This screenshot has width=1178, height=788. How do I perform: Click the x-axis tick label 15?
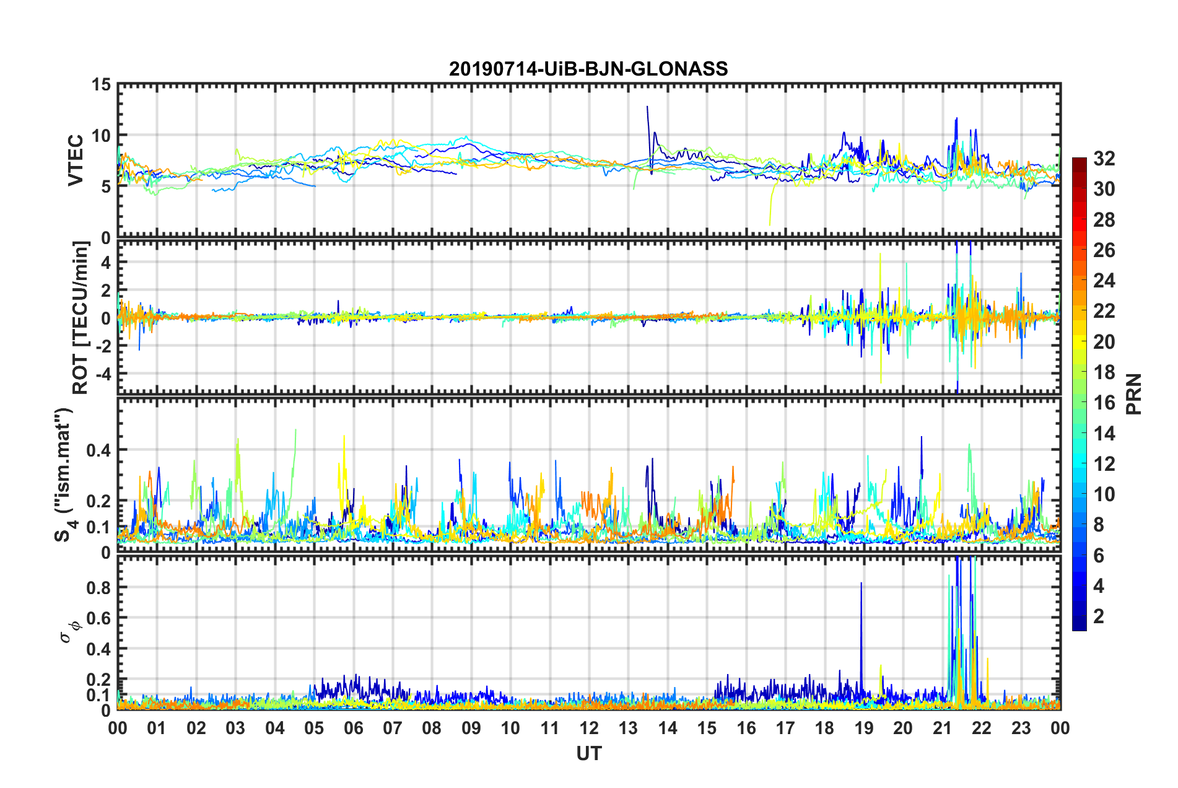coord(707,729)
